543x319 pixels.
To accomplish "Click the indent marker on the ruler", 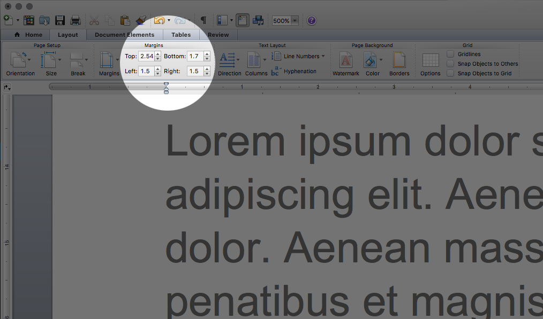I will coord(166,88).
